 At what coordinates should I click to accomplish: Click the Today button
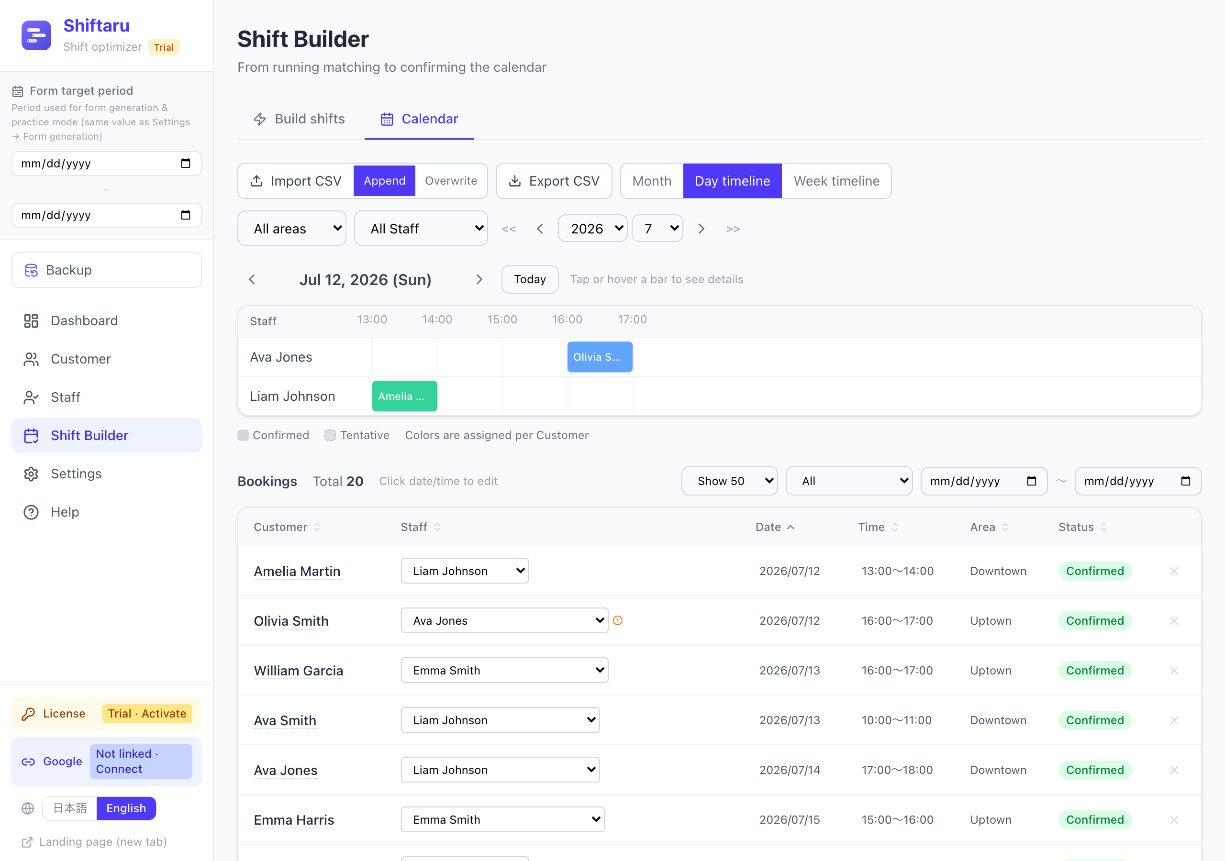click(530, 279)
